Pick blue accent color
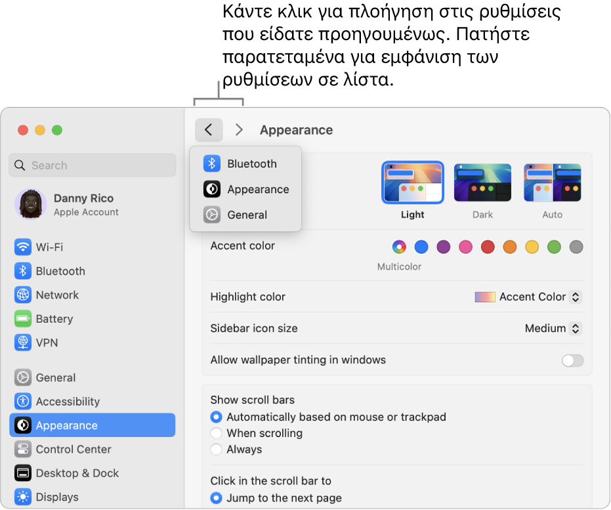The width and height of the screenshot is (611, 510). [x=421, y=247]
